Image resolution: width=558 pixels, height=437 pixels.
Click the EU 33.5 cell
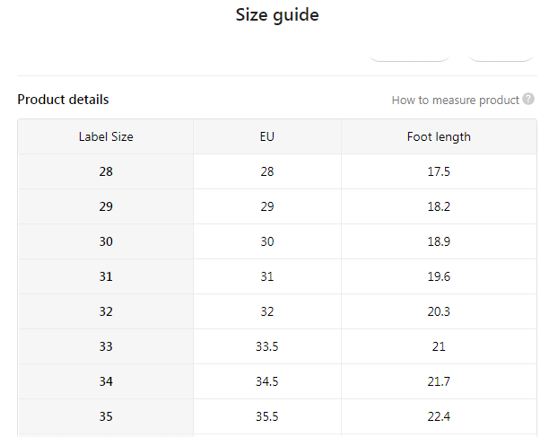point(267,346)
